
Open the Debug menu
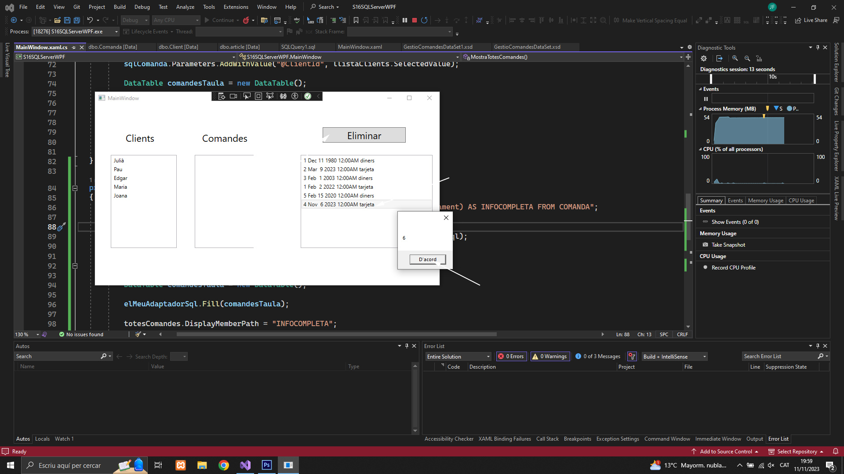(142, 7)
